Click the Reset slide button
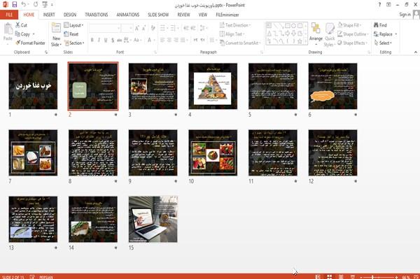The image size is (420, 279). point(71,34)
